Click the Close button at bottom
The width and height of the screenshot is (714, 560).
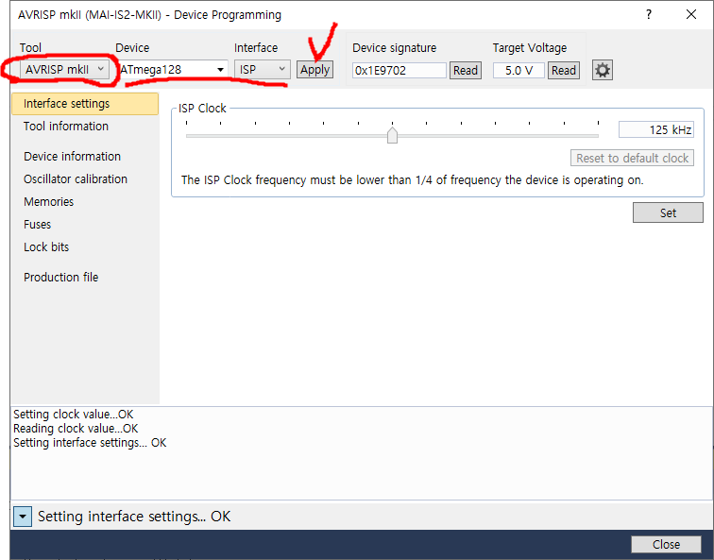(666, 545)
